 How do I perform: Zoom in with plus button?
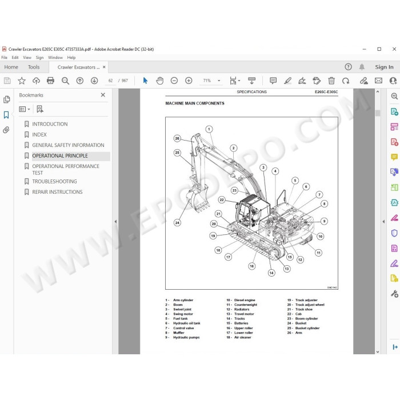pos(189,81)
